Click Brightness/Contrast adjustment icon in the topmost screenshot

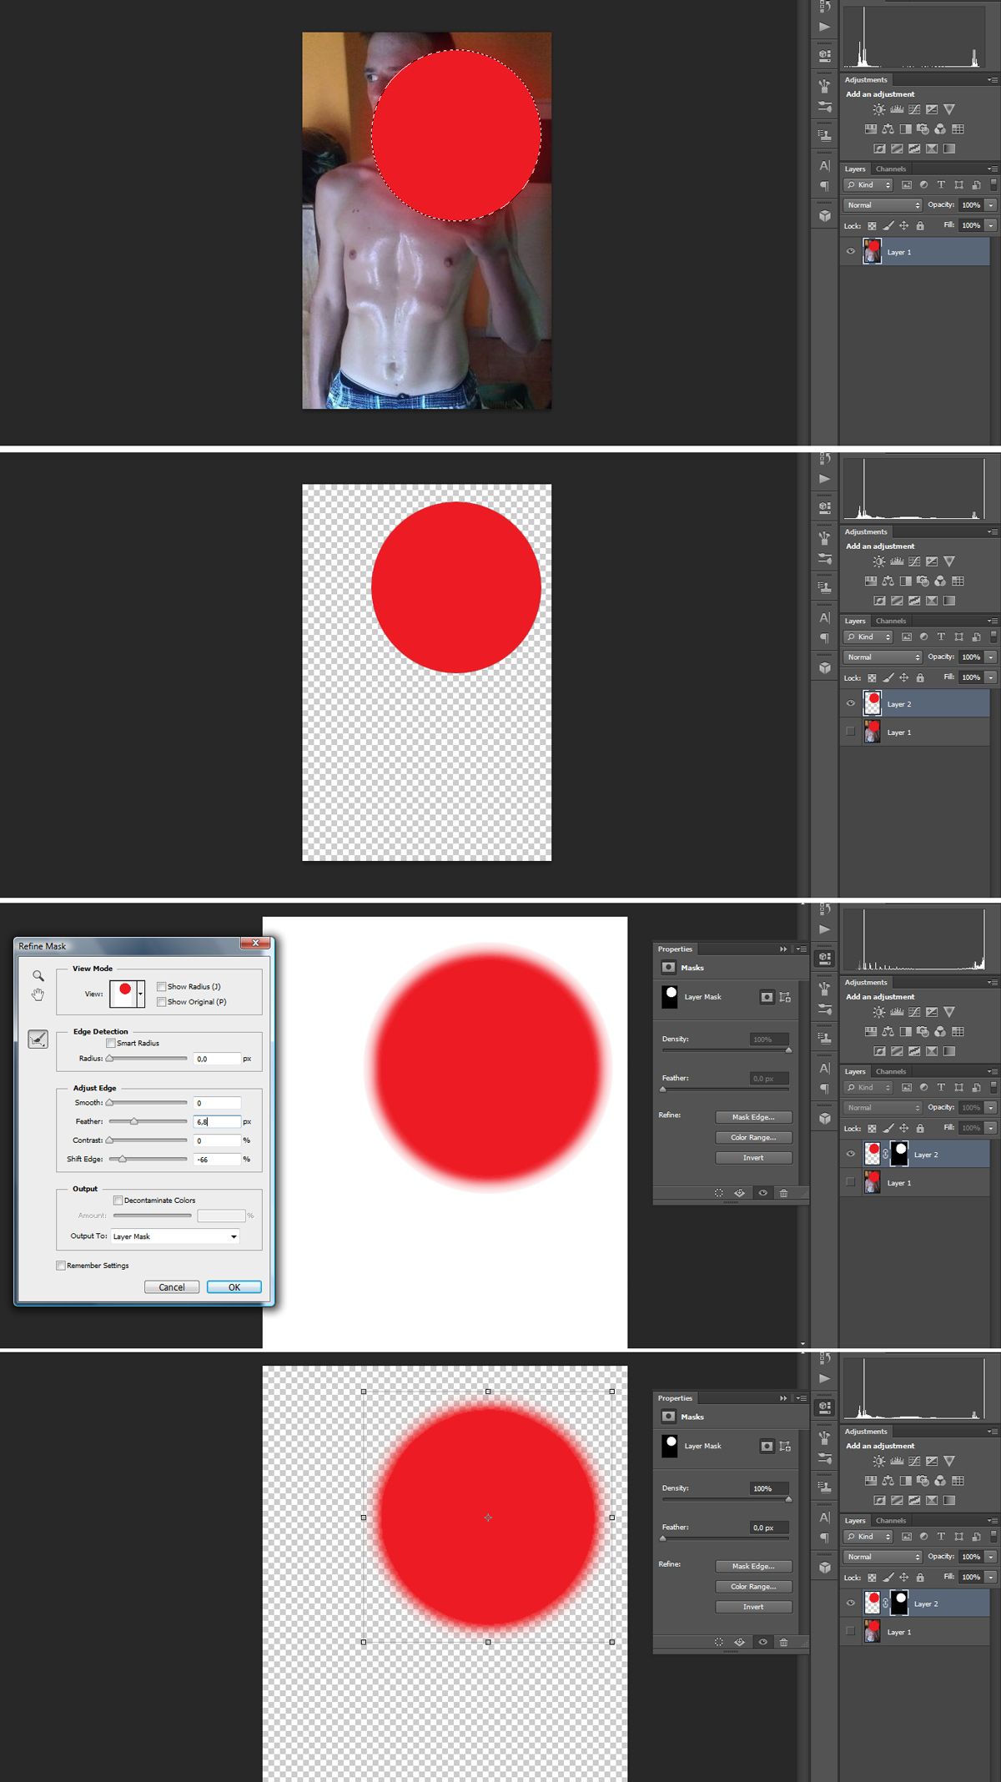click(878, 109)
